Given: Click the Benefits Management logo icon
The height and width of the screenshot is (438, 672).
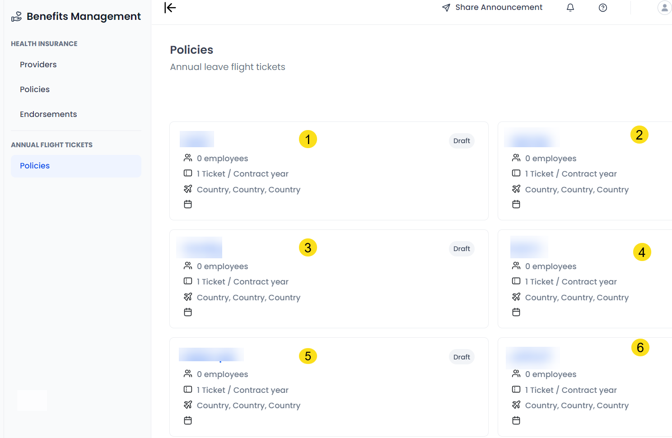Looking at the screenshot, I should coord(16,16).
